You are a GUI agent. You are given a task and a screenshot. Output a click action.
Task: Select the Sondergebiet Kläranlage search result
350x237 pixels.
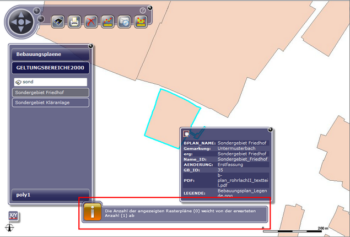pos(51,103)
